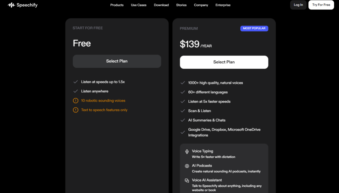
Task: Click checkmark next to AI Summaries & Chats
Action: 183,120
